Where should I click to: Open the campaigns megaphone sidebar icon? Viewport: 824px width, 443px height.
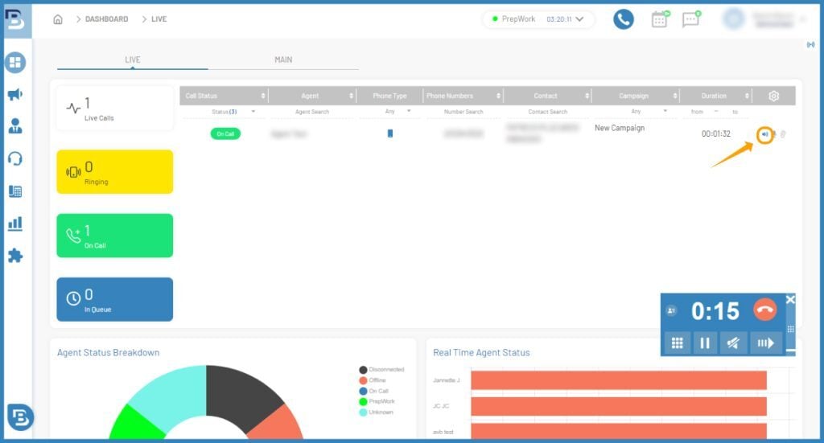click(15, 95)
